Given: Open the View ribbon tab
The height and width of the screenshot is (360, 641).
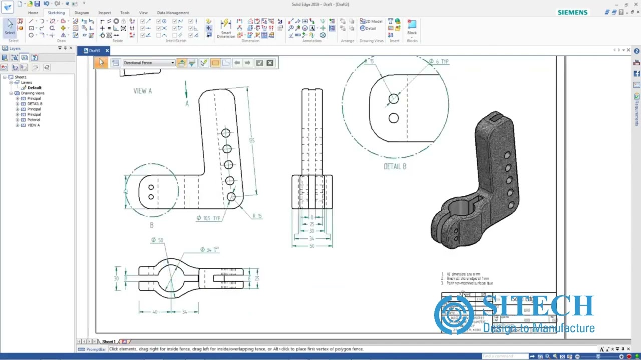Looking at the screenshot, I should pyautogui.click(x=143, y=13).
